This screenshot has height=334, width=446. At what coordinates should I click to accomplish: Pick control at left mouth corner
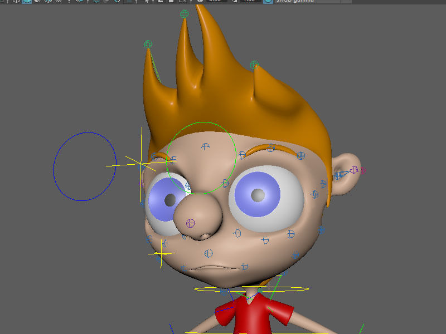[184, 268]
